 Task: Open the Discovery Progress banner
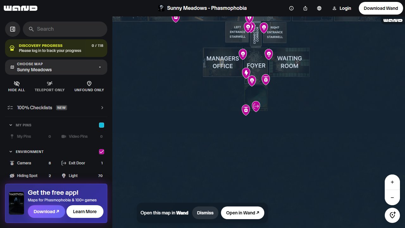56,48
